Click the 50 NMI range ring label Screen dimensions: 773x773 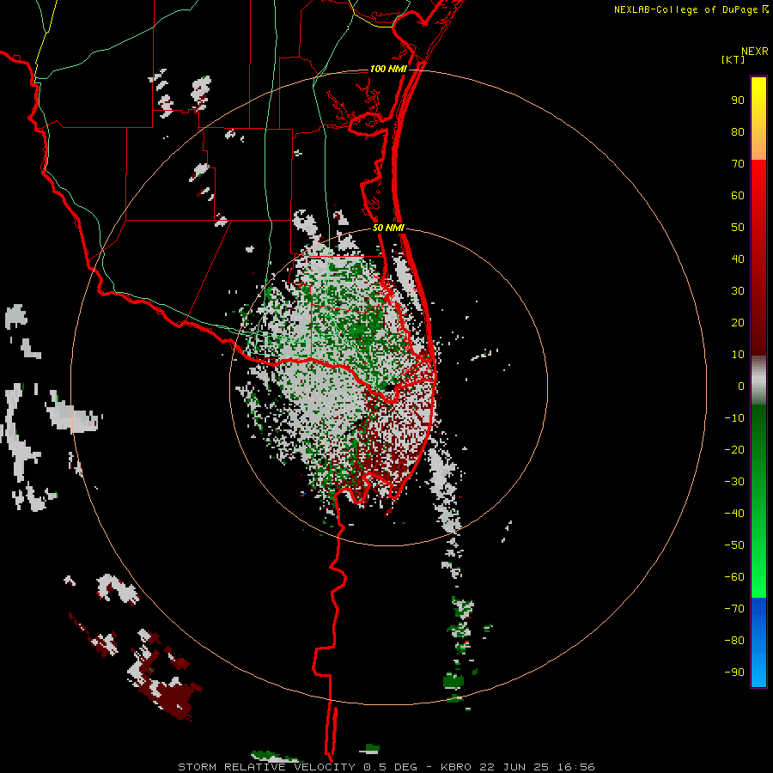tap(388, 228)
